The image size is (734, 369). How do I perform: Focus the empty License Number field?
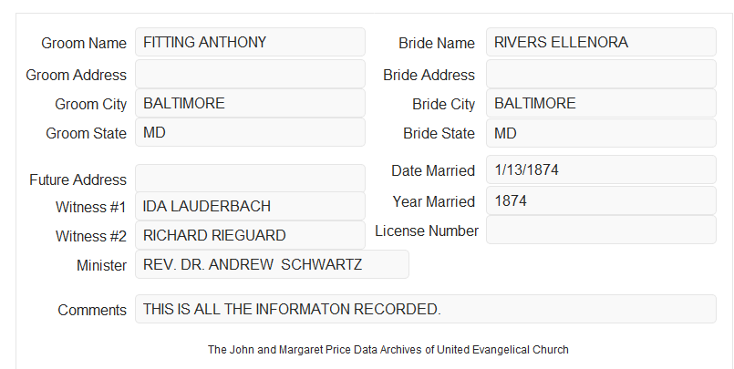601,230
